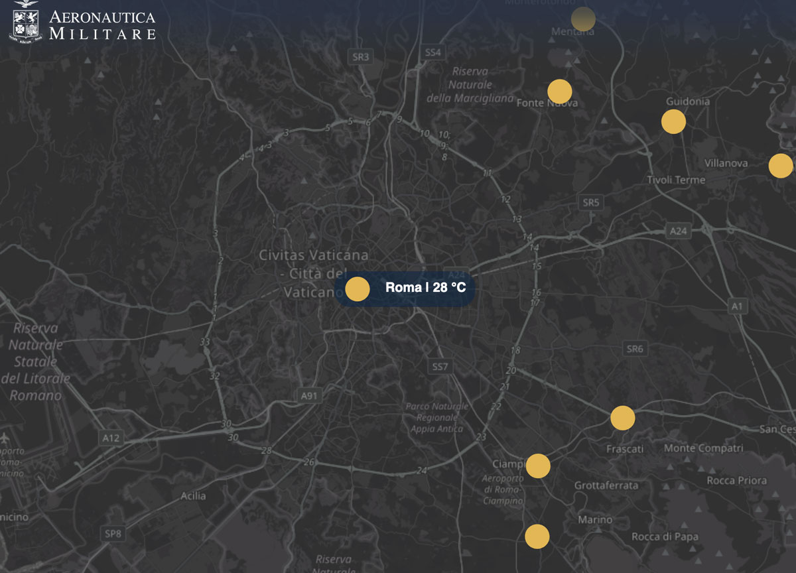Click the SS7 road shield

440,367
